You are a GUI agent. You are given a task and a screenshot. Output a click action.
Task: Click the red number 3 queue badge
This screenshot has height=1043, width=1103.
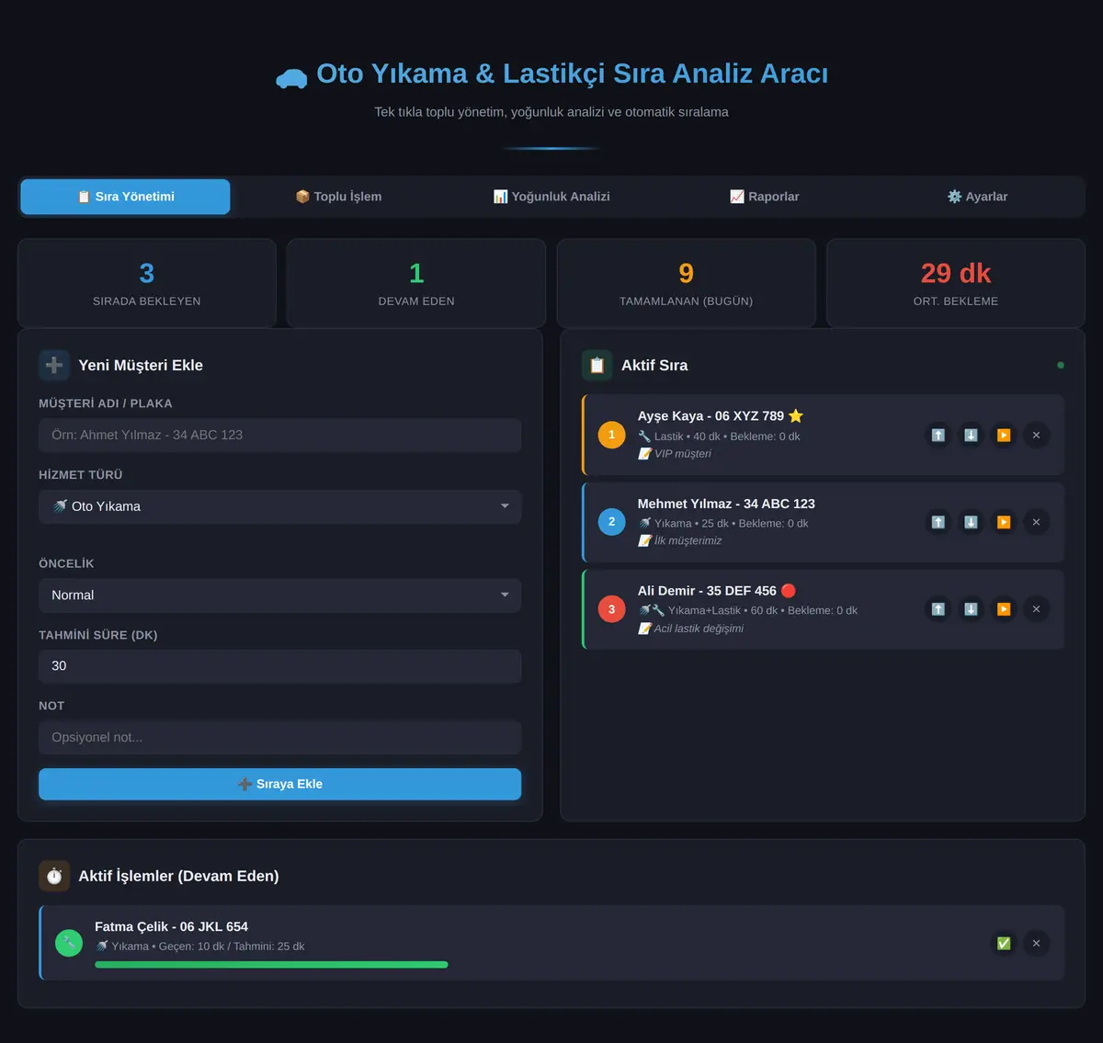pyautogui.click(x=612, y=609)
